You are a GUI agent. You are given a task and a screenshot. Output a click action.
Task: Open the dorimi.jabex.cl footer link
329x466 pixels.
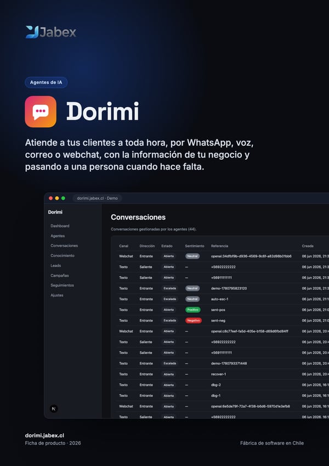tap(44, 435)
